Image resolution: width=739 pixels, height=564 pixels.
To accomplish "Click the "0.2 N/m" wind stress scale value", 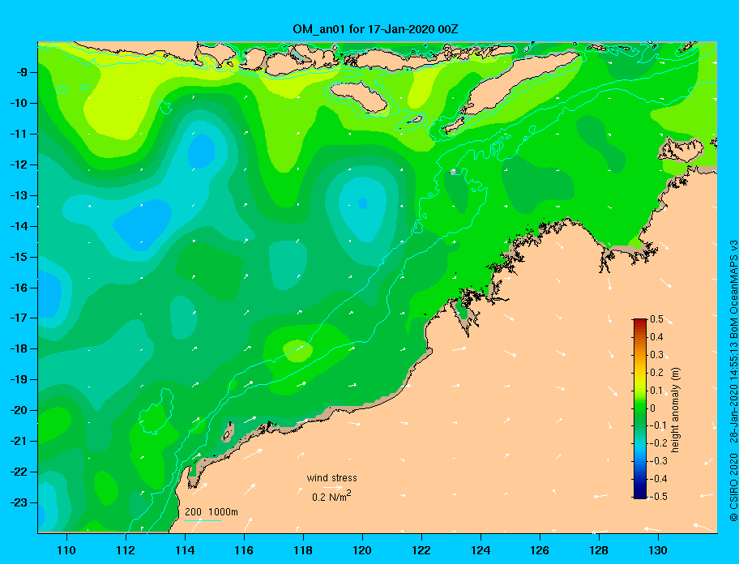I will (x=331, y=496).
